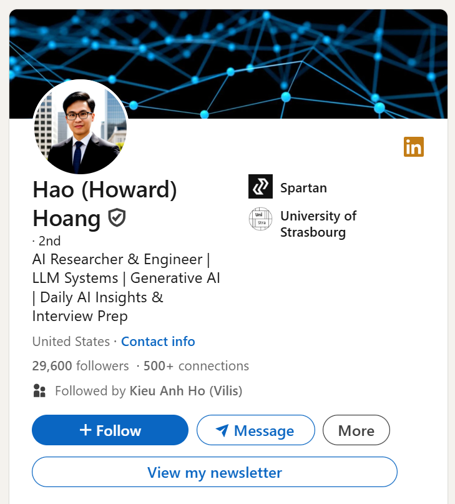Click the network background banner image
455x504 pixels.
[281, 56]
